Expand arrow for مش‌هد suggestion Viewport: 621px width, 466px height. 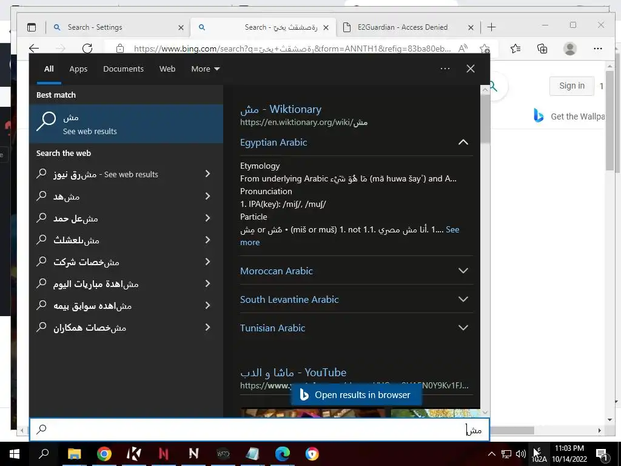tap(207, 196)
